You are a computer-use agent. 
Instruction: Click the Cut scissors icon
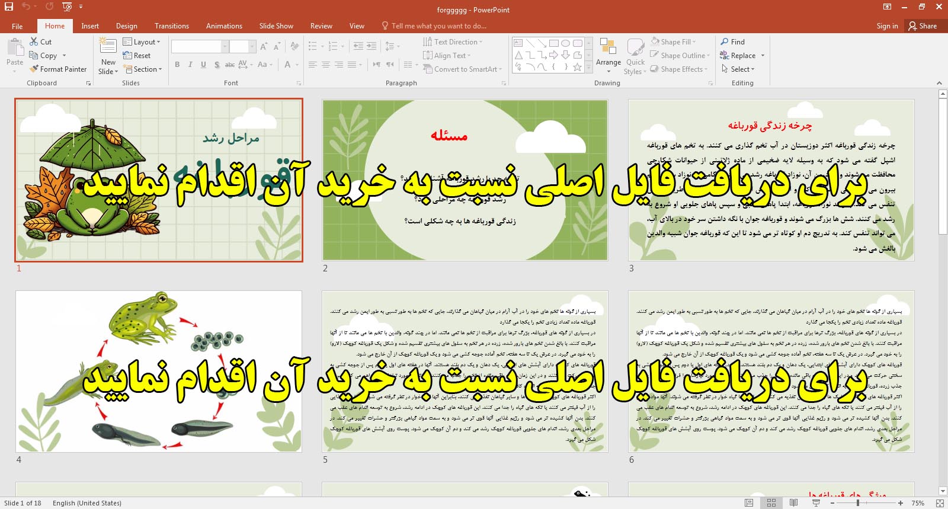[x=34, y=41]
